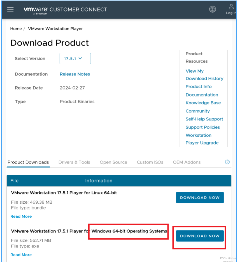Viewport: 240px width, 262px height.
Task: Click the VMware Customer Connect logo
Action: pos(64,9)
